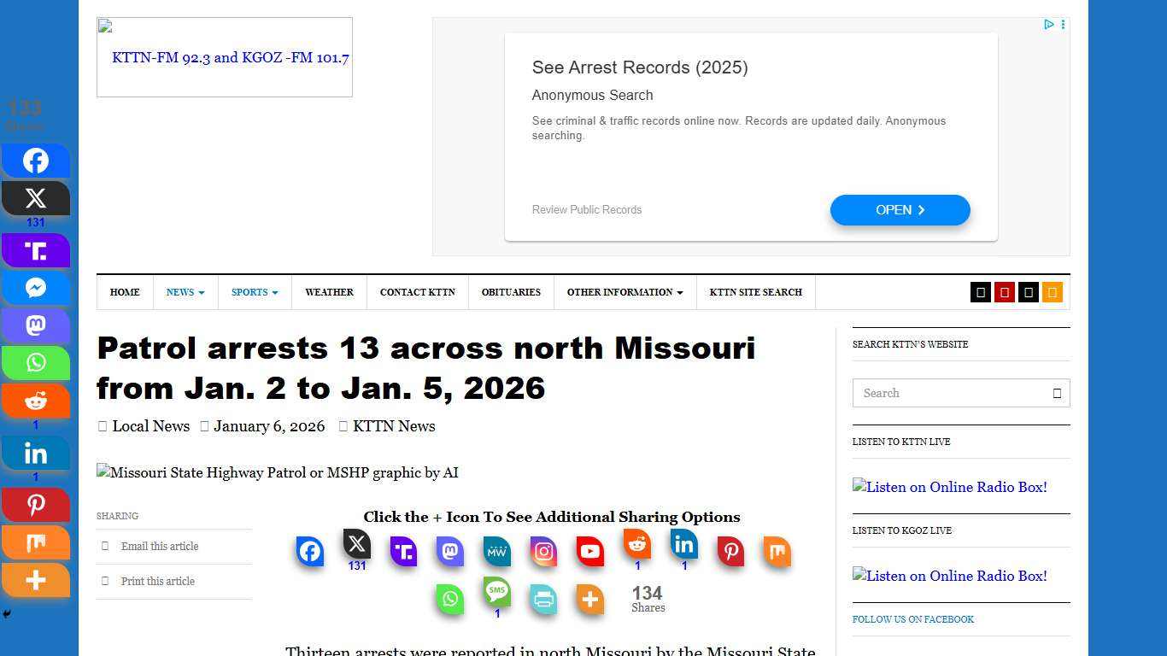Switch to the WEATHER menu item
This screenshot has width=1167, height=656.
[x=329, y=292]
